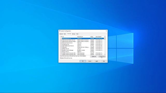The width and height of the screenshot is (166, 93).
Task: Confirm with the OK button
Action: point(83,61)
